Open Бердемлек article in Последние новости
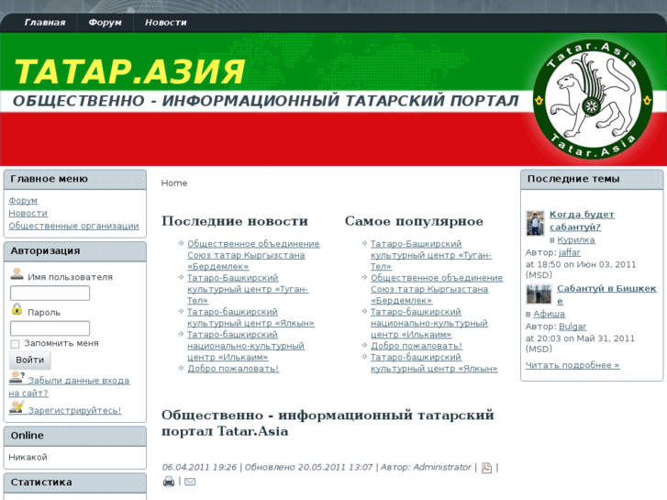 click(x=253, y=255)
